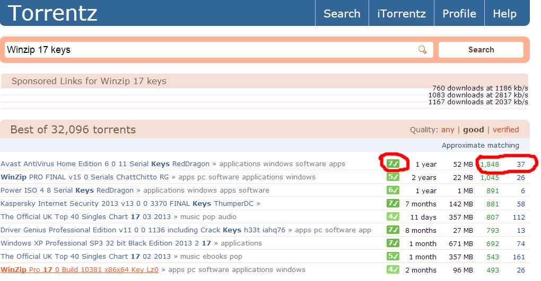Click seed count 1,848 on Avast row
The image size is (541, 281).
pos(490,164)
